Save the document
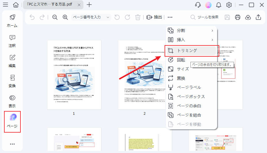Image resolution: width=267 pixels, height=153 pixels. tap(227, 17)
